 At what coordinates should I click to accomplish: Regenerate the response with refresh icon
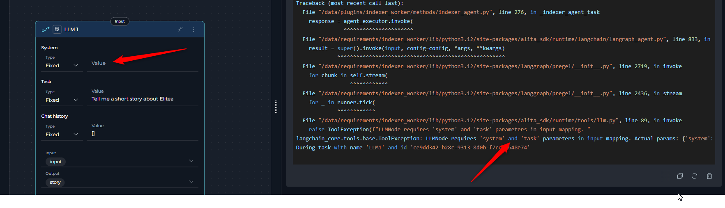point(694,176)
